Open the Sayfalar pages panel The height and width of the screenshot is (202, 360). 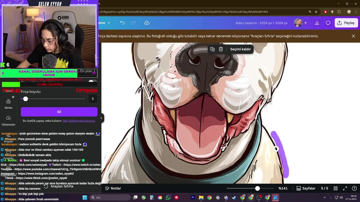click(x=306, y=188)
